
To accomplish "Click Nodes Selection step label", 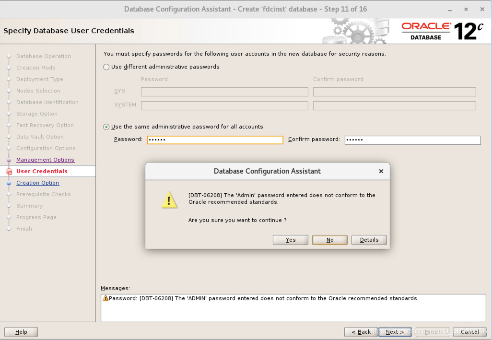I will pos(38,91).
